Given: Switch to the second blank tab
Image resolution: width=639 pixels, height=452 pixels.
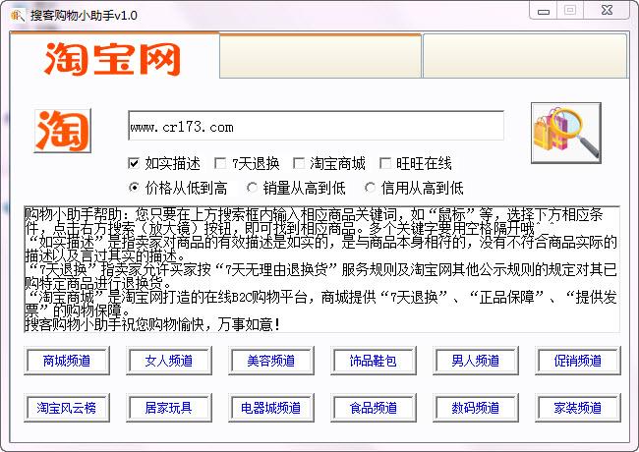Looking at the screenshot, I should click(320, 57).
